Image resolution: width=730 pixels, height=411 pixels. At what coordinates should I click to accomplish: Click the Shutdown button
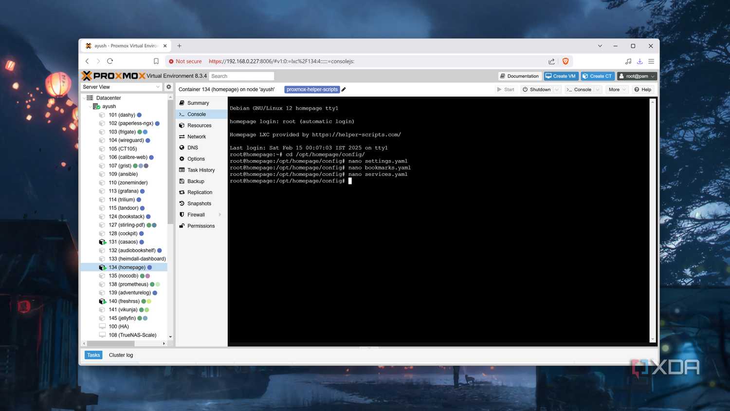(x=536, y=90)
